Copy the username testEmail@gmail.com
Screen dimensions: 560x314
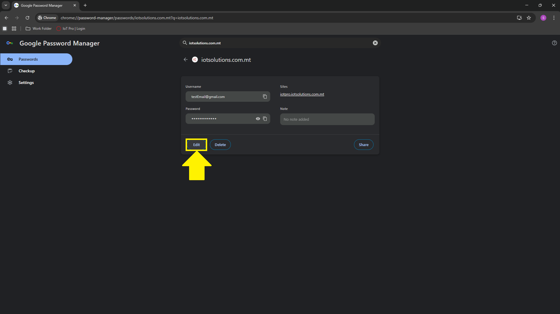pyautogui.click(x=265, y=97)
